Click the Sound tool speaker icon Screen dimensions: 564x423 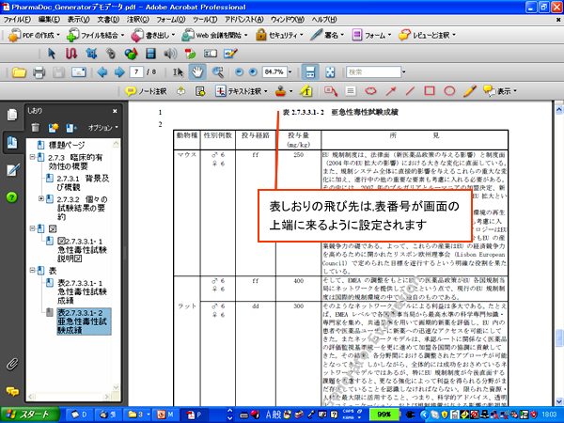click(170, 54)
